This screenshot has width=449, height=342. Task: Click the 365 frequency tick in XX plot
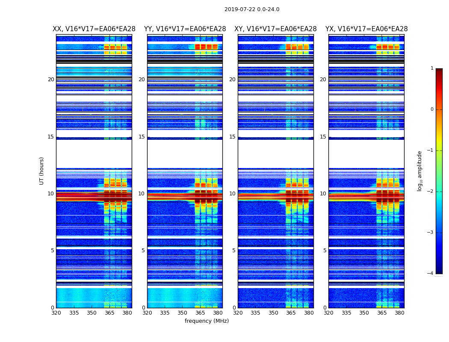coord(109,313)
